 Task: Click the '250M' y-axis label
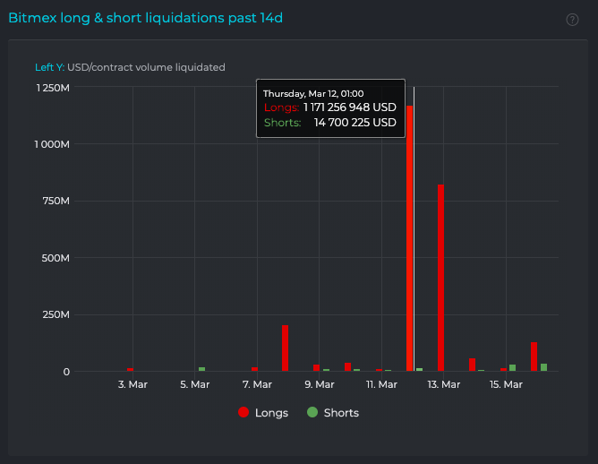click(x=56, y=314)
